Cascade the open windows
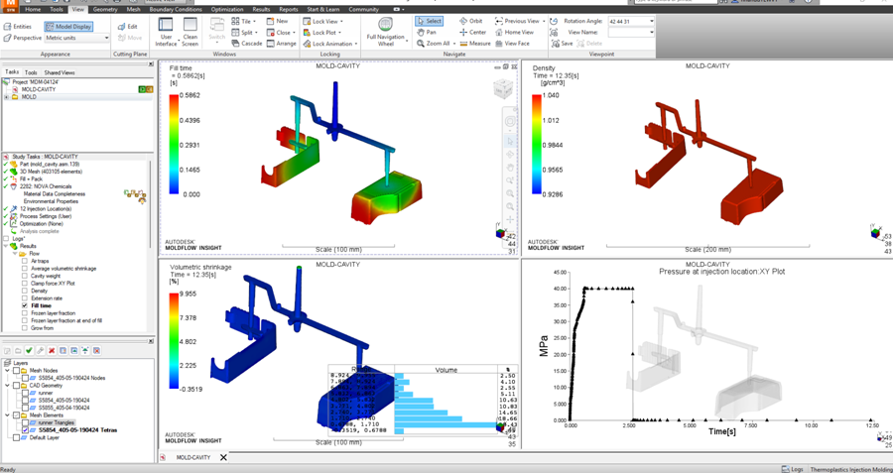 click(x=247, y=44)
